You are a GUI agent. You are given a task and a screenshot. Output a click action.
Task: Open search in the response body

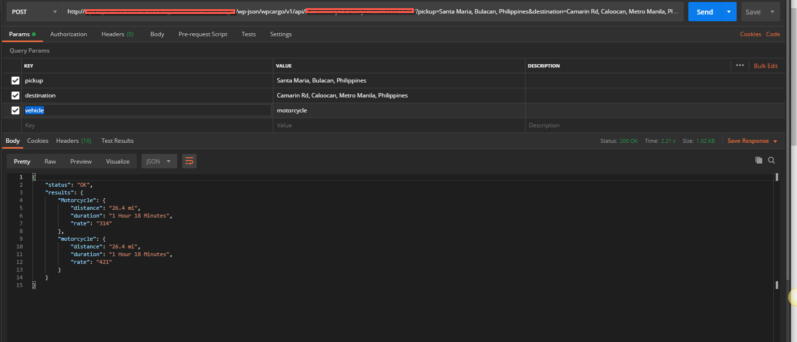pyautogui.click(x=771, y=160)
